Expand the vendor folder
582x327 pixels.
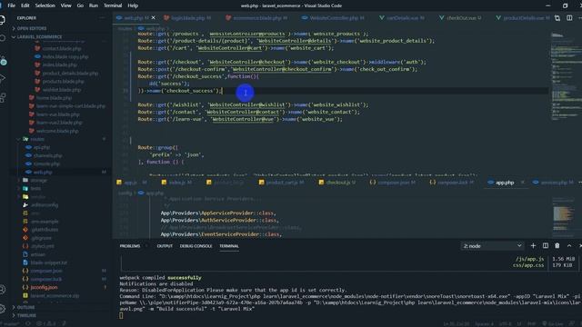coord(38,196)
